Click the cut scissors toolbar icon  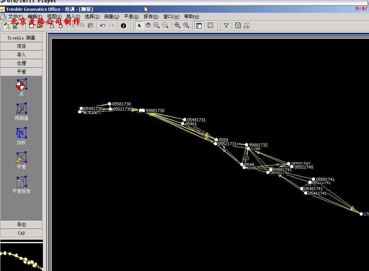pos(73,26)
